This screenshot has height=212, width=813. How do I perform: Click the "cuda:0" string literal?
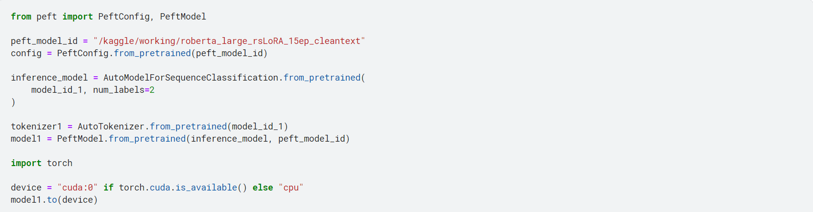point(77,188)
